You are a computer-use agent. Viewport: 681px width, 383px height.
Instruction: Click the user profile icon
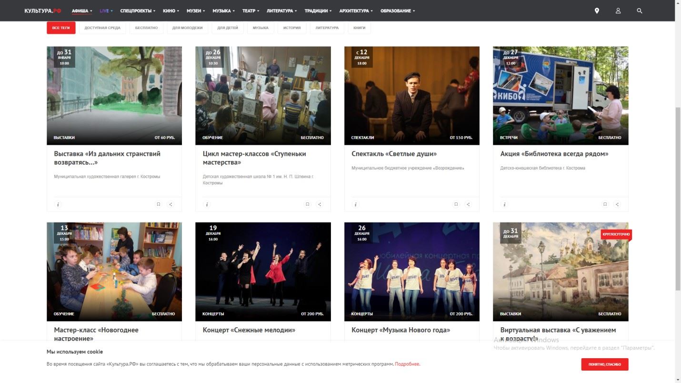pos(618,10)
